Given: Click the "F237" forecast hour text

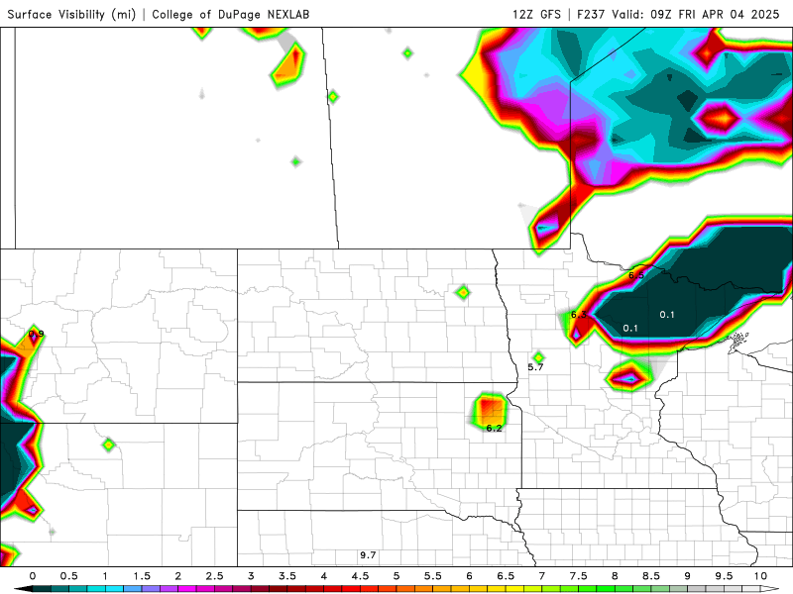Looking at the screenshot, I should [591, 15].
